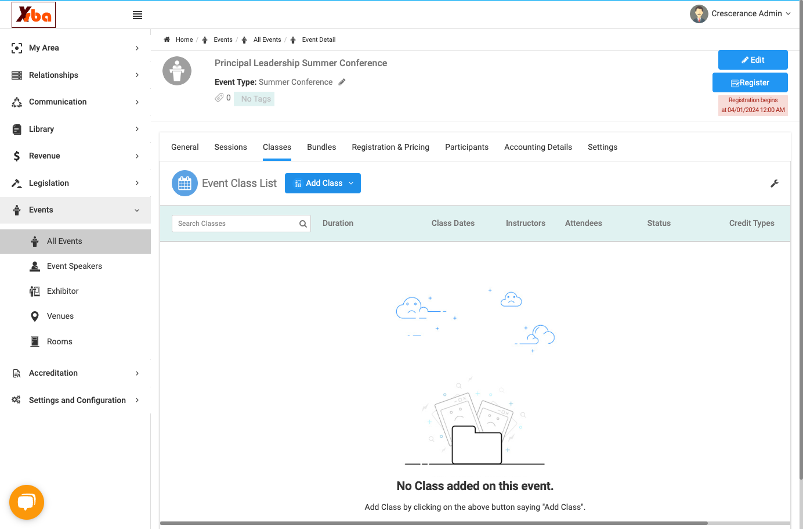This screenshot has width=803, height=529.
Task: Open the wrench tool in Event Class List
Action: [775, 183]
